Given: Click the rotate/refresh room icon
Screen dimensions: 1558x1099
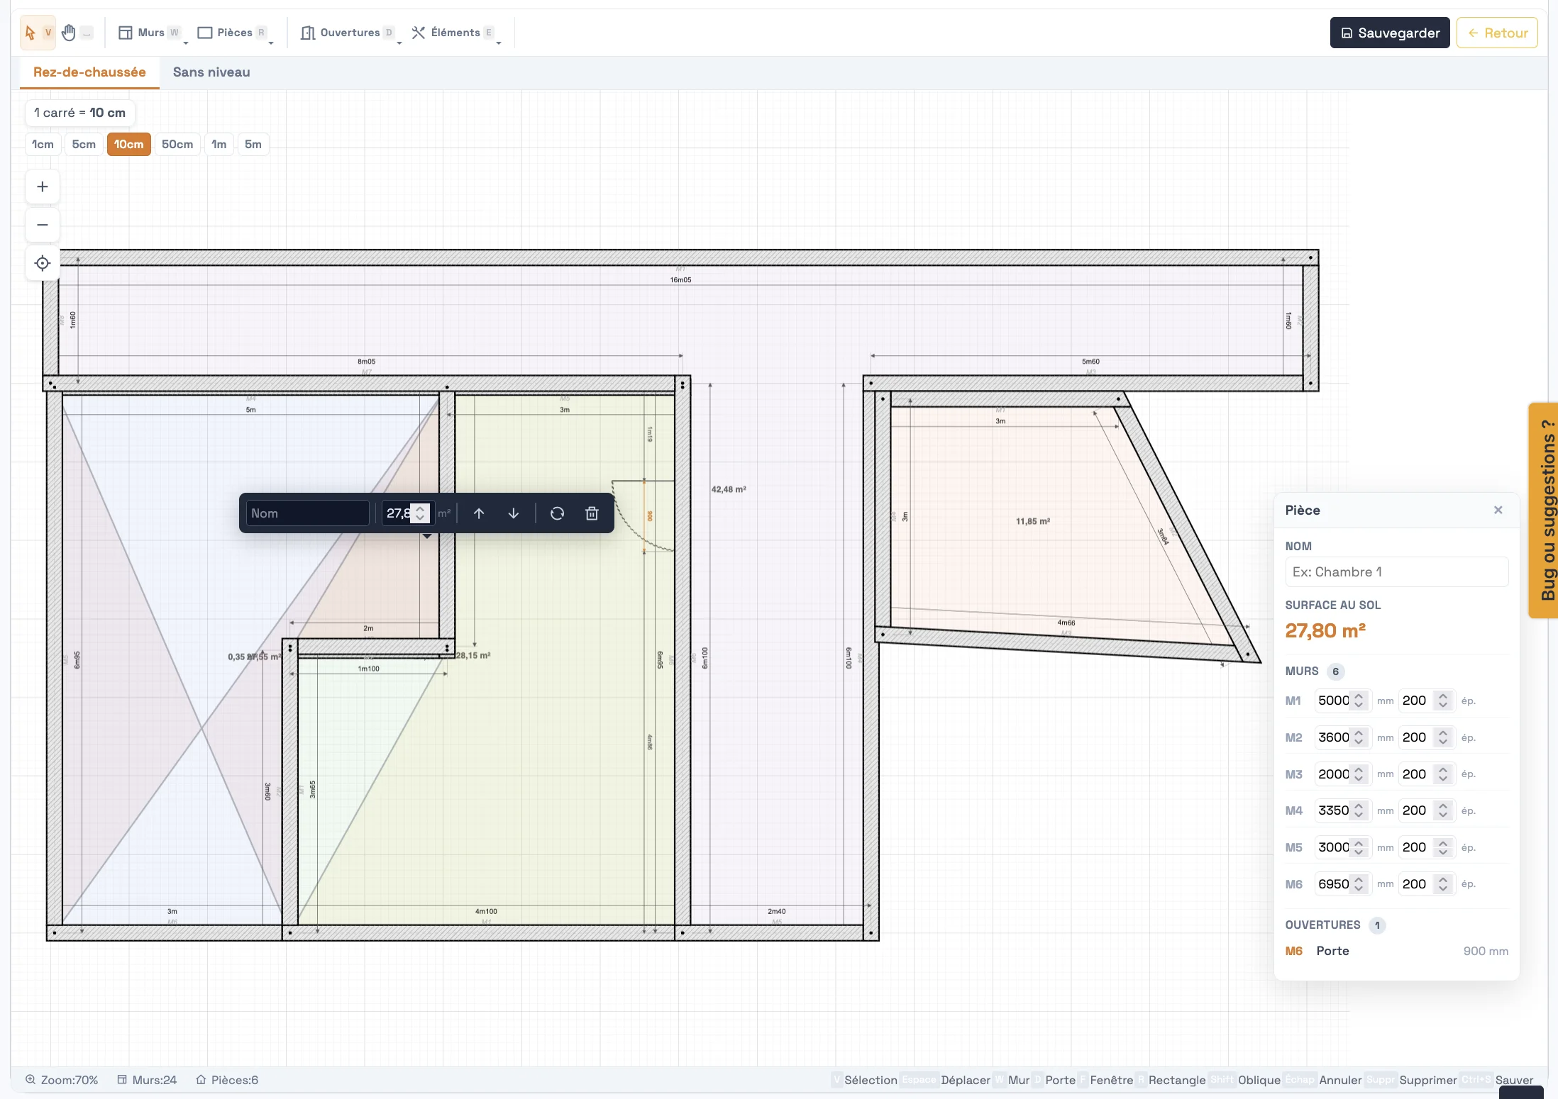Looking at the screenshot, I should (558, 513).
